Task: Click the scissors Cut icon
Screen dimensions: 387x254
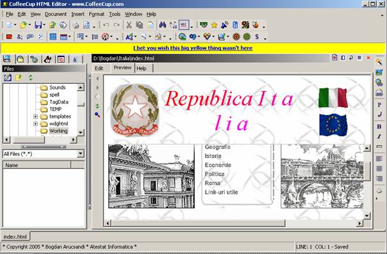Action: [129, 25]
